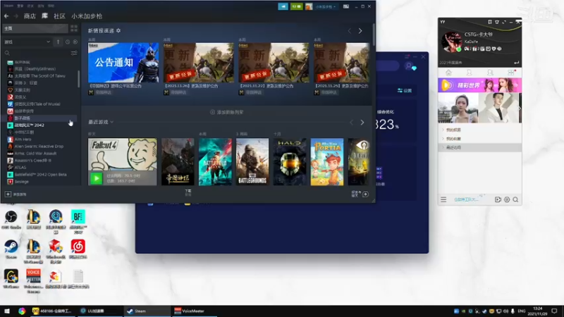Open the news section settings gear
The height and width of the screenshot is (317, 564).
coord(118,31)
